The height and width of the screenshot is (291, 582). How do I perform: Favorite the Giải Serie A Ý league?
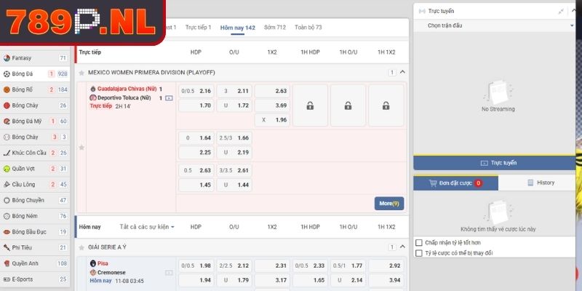click(x=81, y=247)
